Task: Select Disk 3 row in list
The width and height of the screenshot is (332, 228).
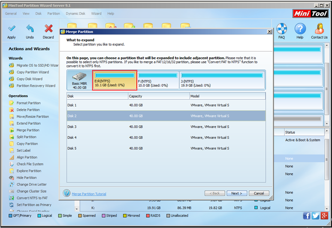Action: point(166,127)
